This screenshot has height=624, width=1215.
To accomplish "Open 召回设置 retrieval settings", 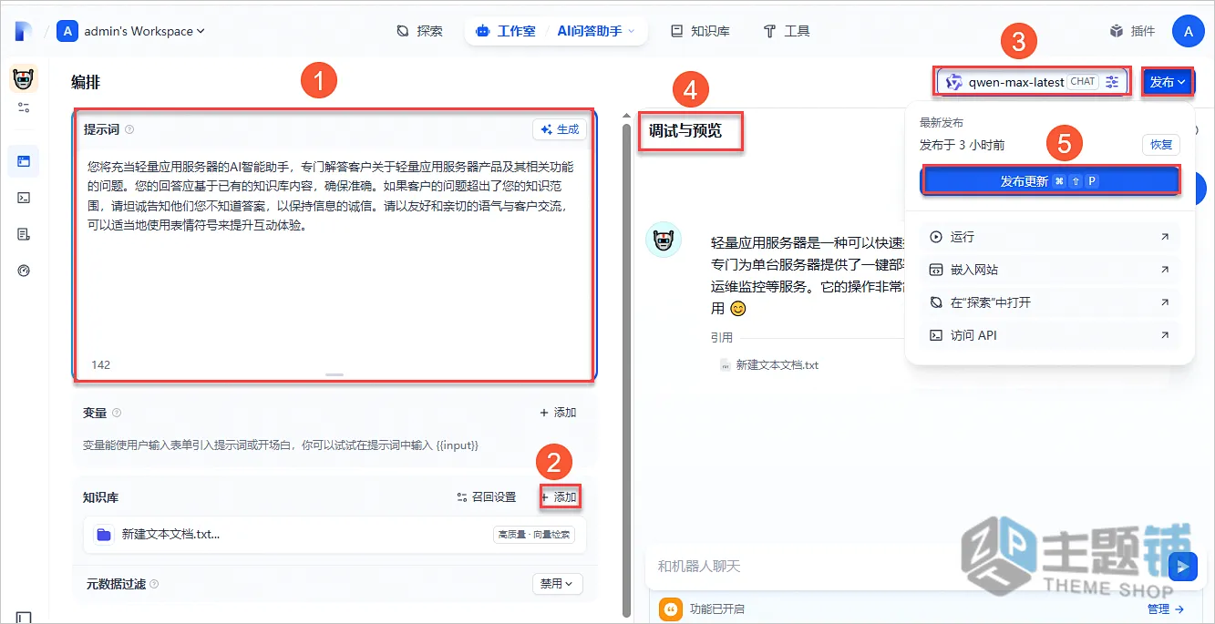I will click(x=487, y=497).
